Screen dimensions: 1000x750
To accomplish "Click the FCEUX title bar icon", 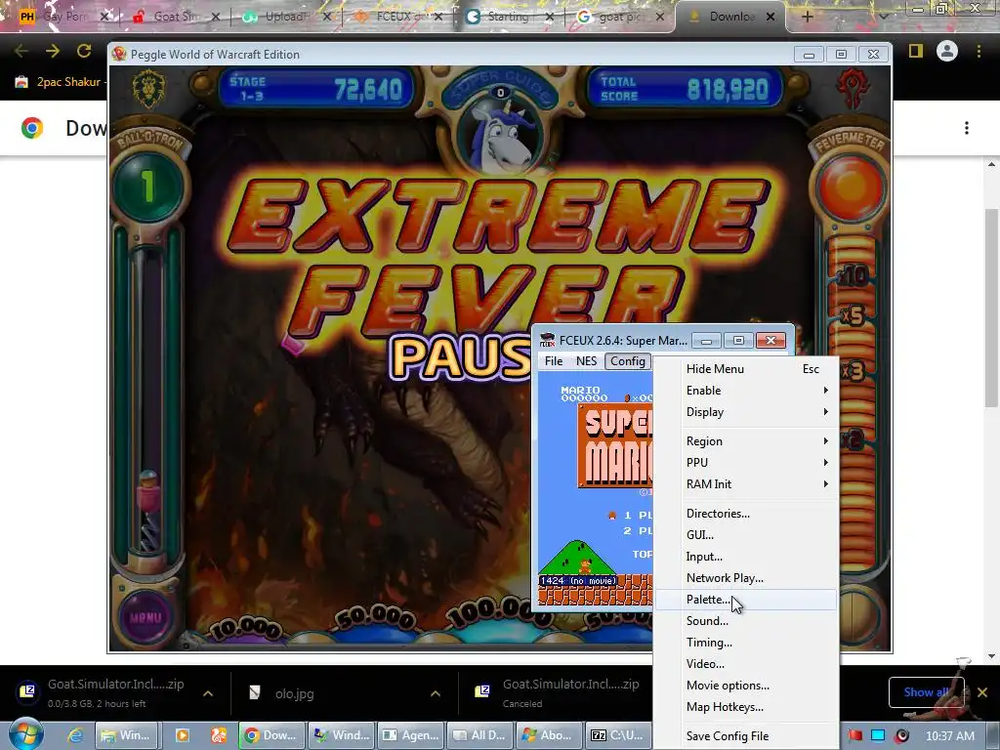I will click(x=547, y=341).
